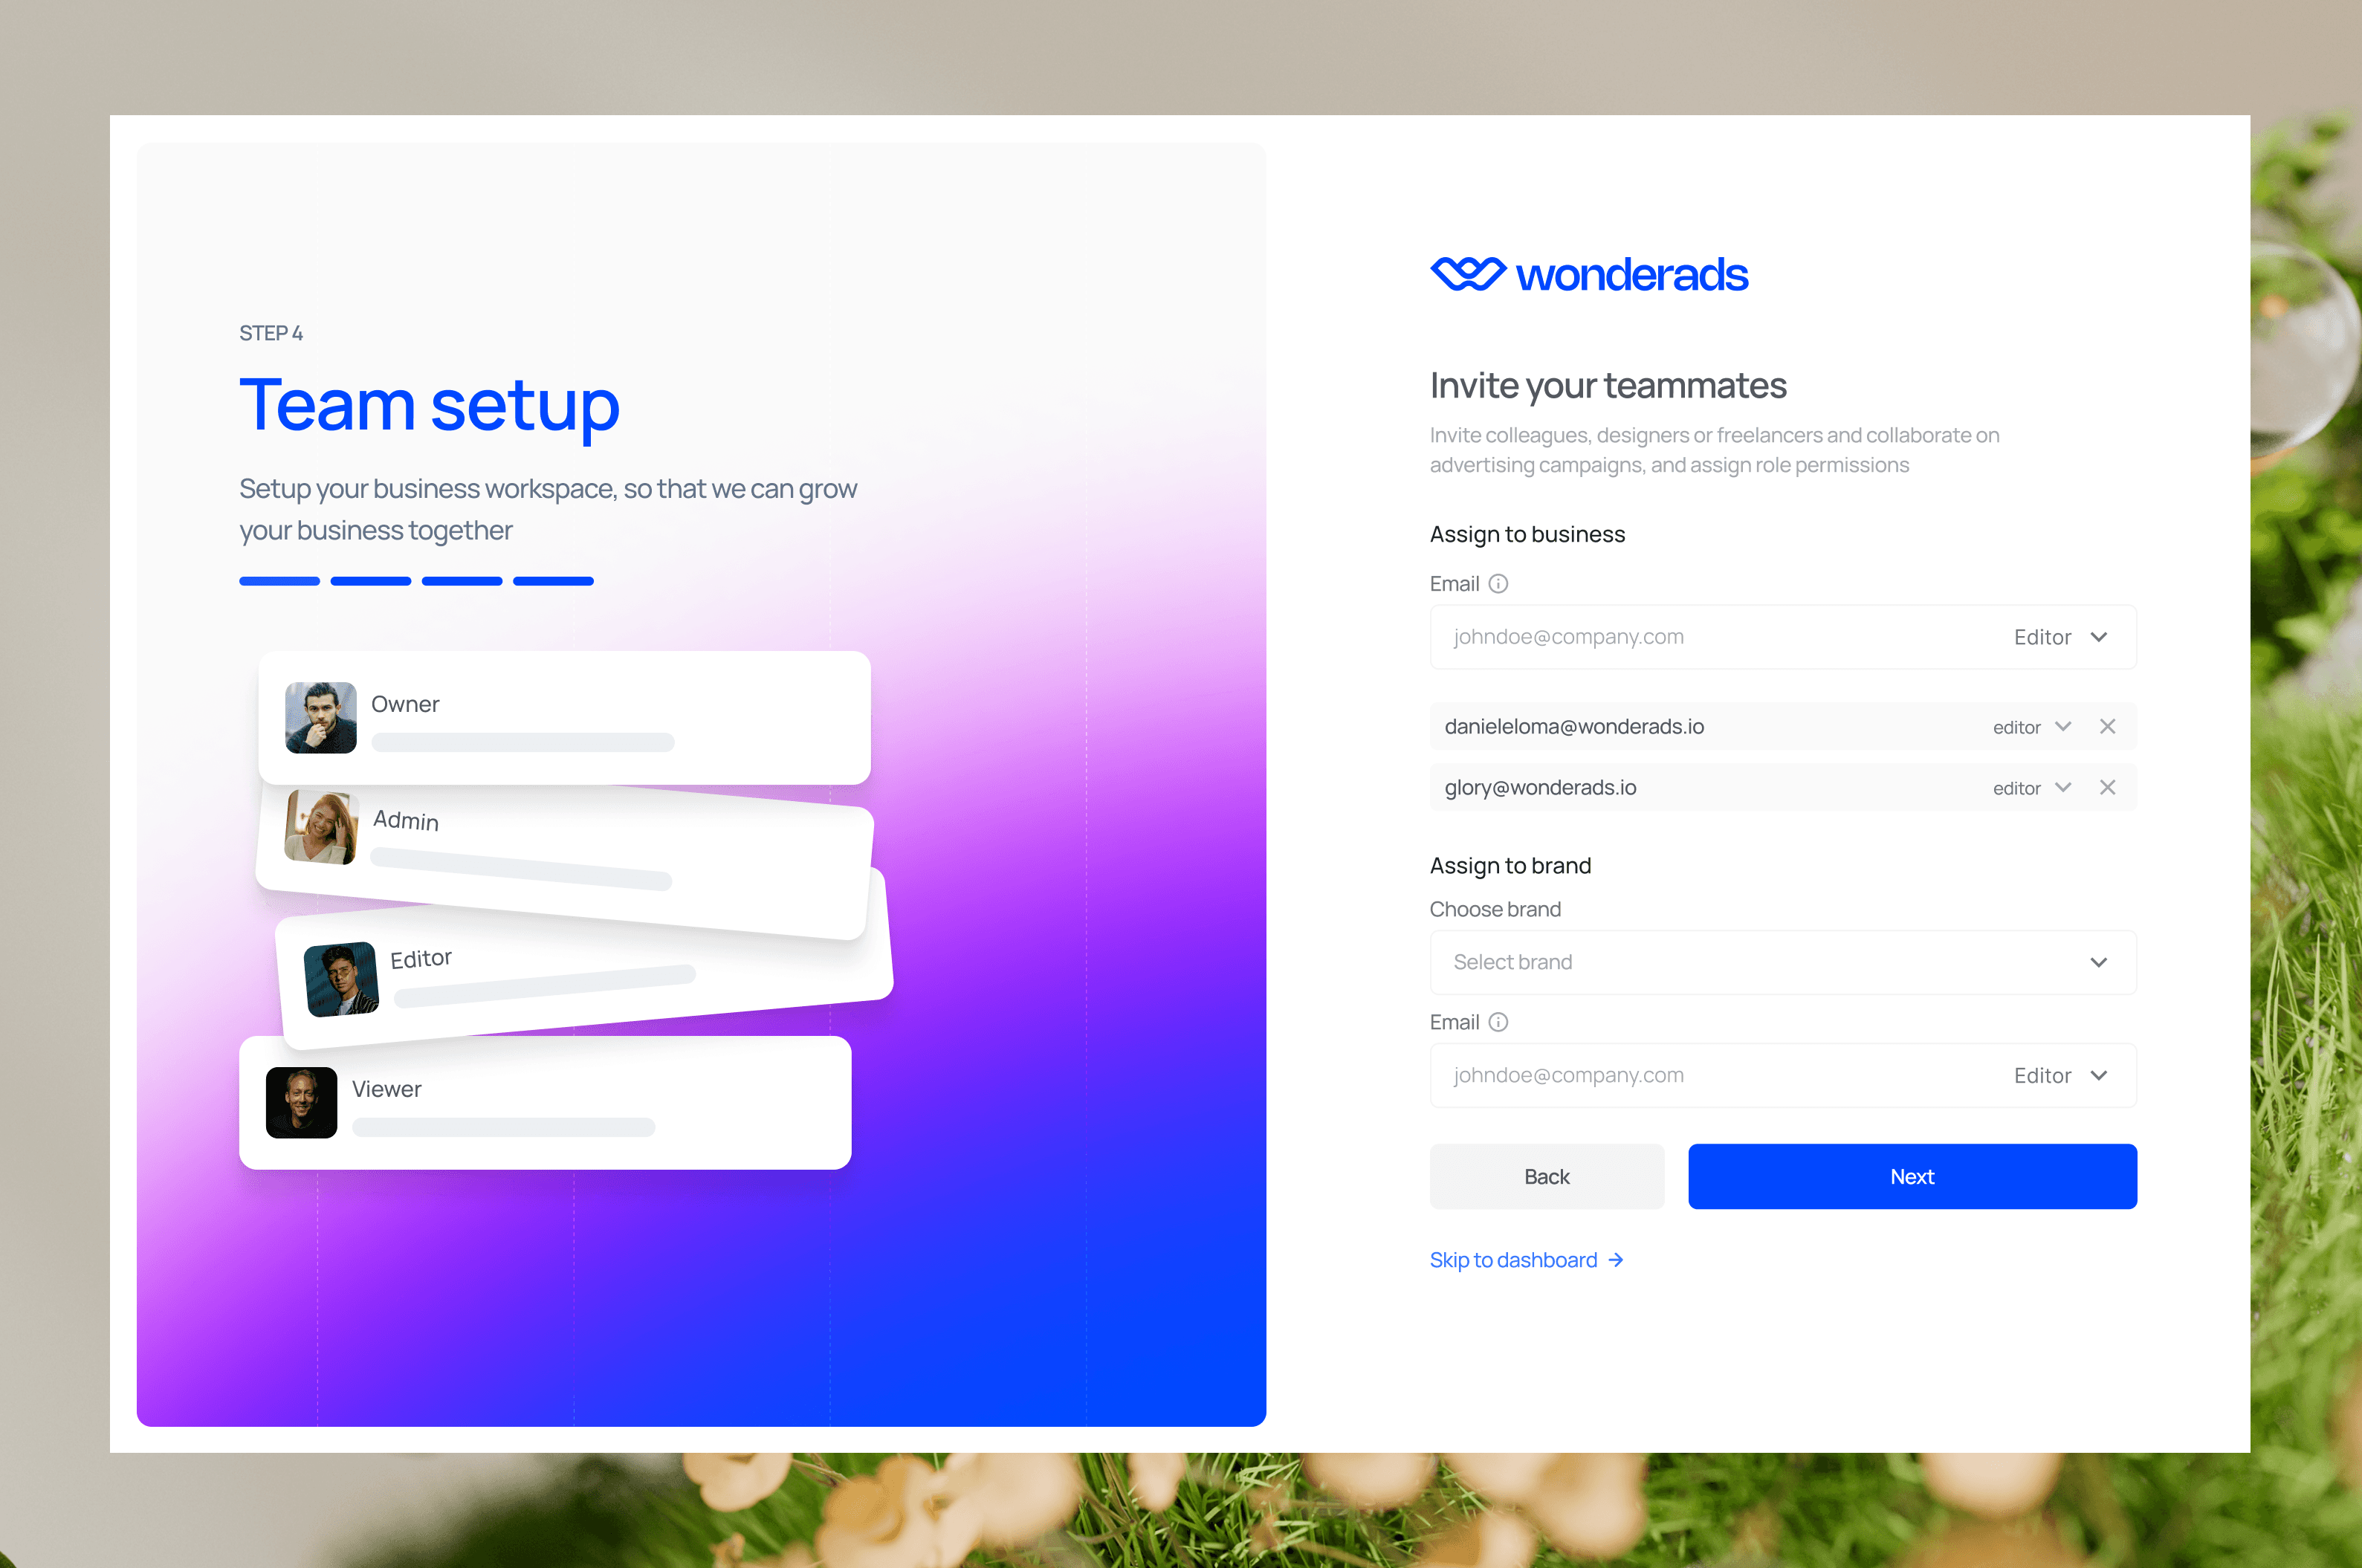Open the Editor role dropdown in business email field
2362x1568 pixels.
click(x=2060, y=638)
